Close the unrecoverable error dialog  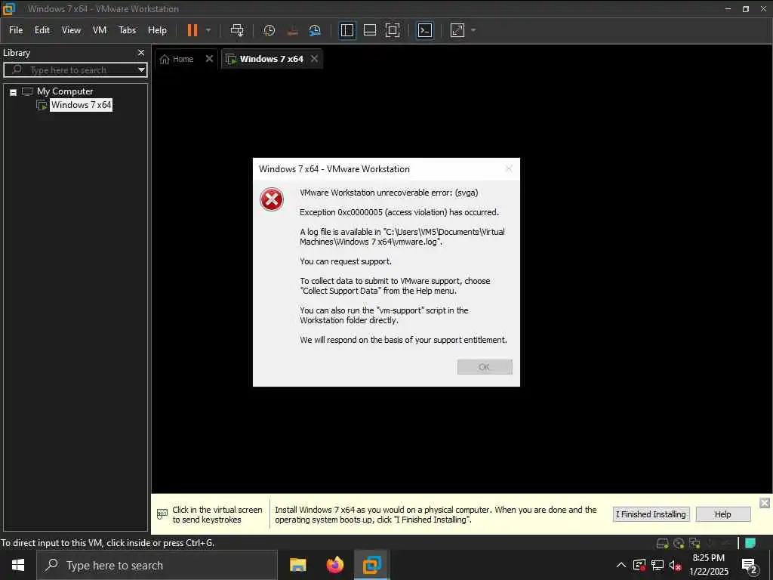tap(509, 169)
